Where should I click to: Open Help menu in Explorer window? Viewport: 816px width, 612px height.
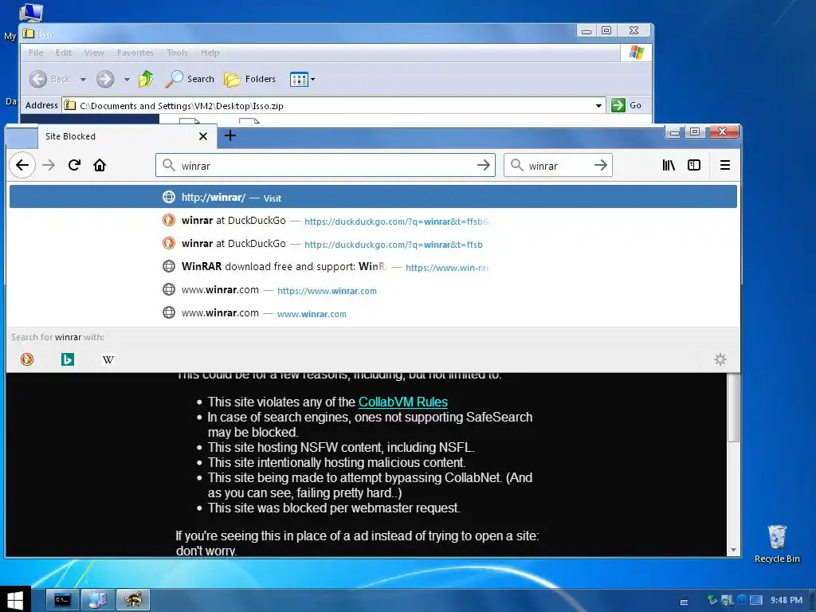click(210, 53)
